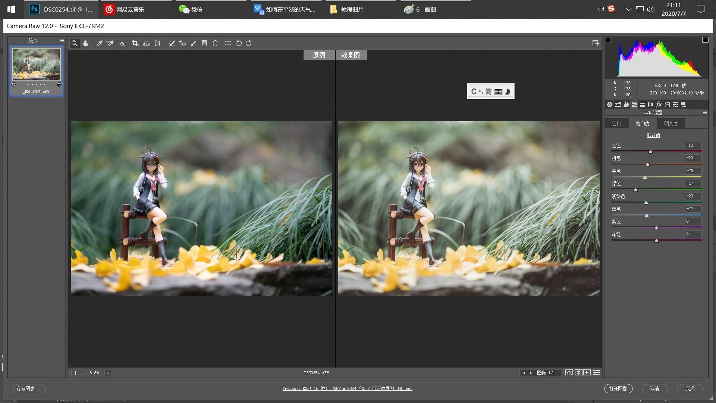
Task: Zoom out with the minus button
Action: coord(74,373)
